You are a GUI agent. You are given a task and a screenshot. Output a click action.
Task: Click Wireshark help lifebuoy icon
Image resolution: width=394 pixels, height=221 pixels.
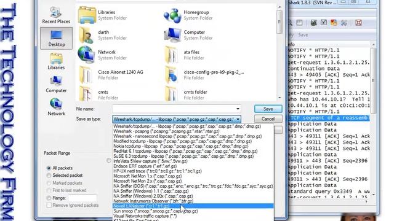pos(358,23)
